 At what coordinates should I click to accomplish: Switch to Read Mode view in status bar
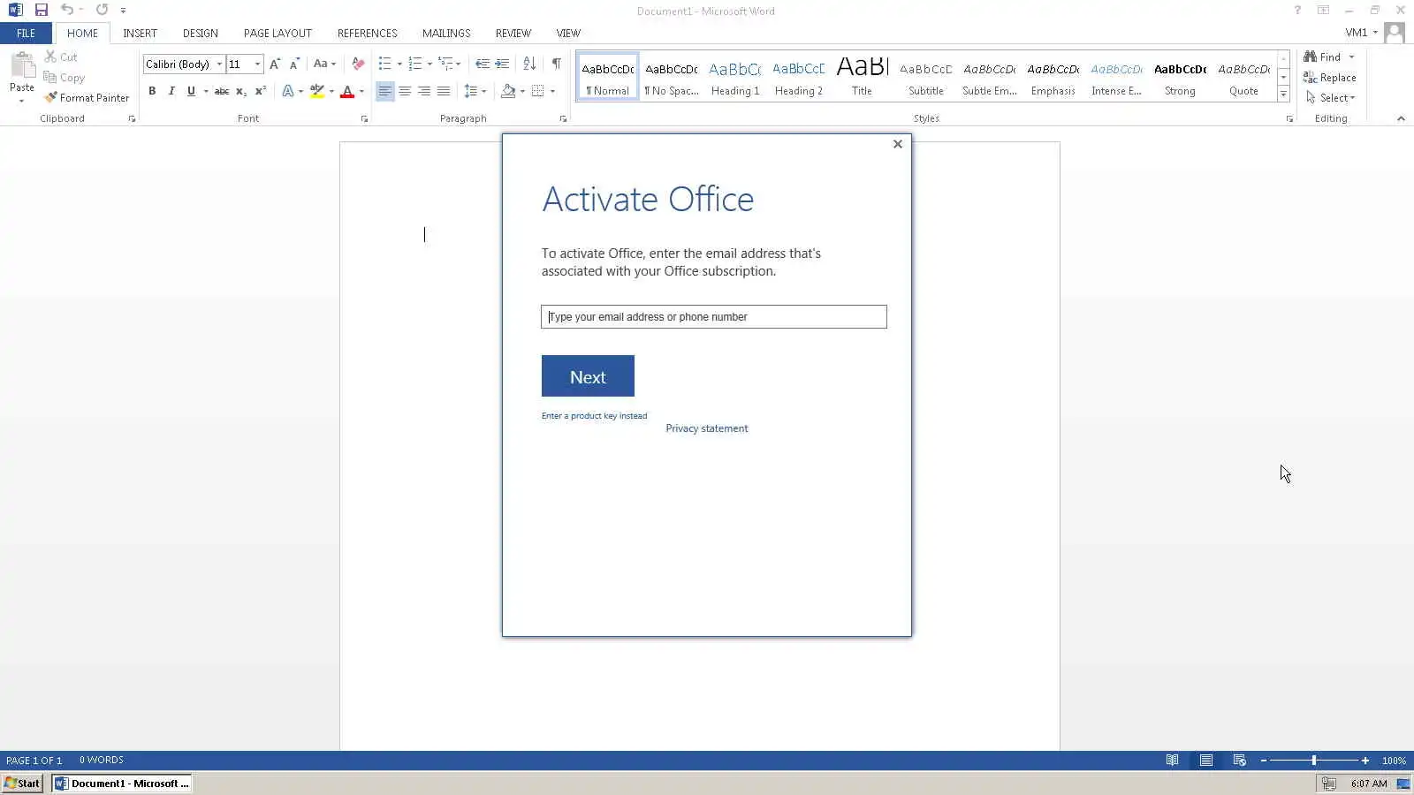coord(1172,761)
